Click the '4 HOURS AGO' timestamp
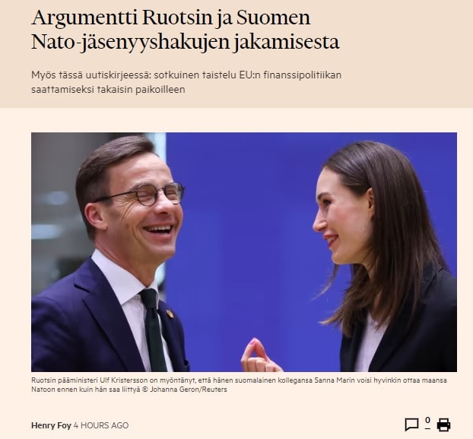The image size is (473, 439). pyautogui.click(x=101, y=425)
